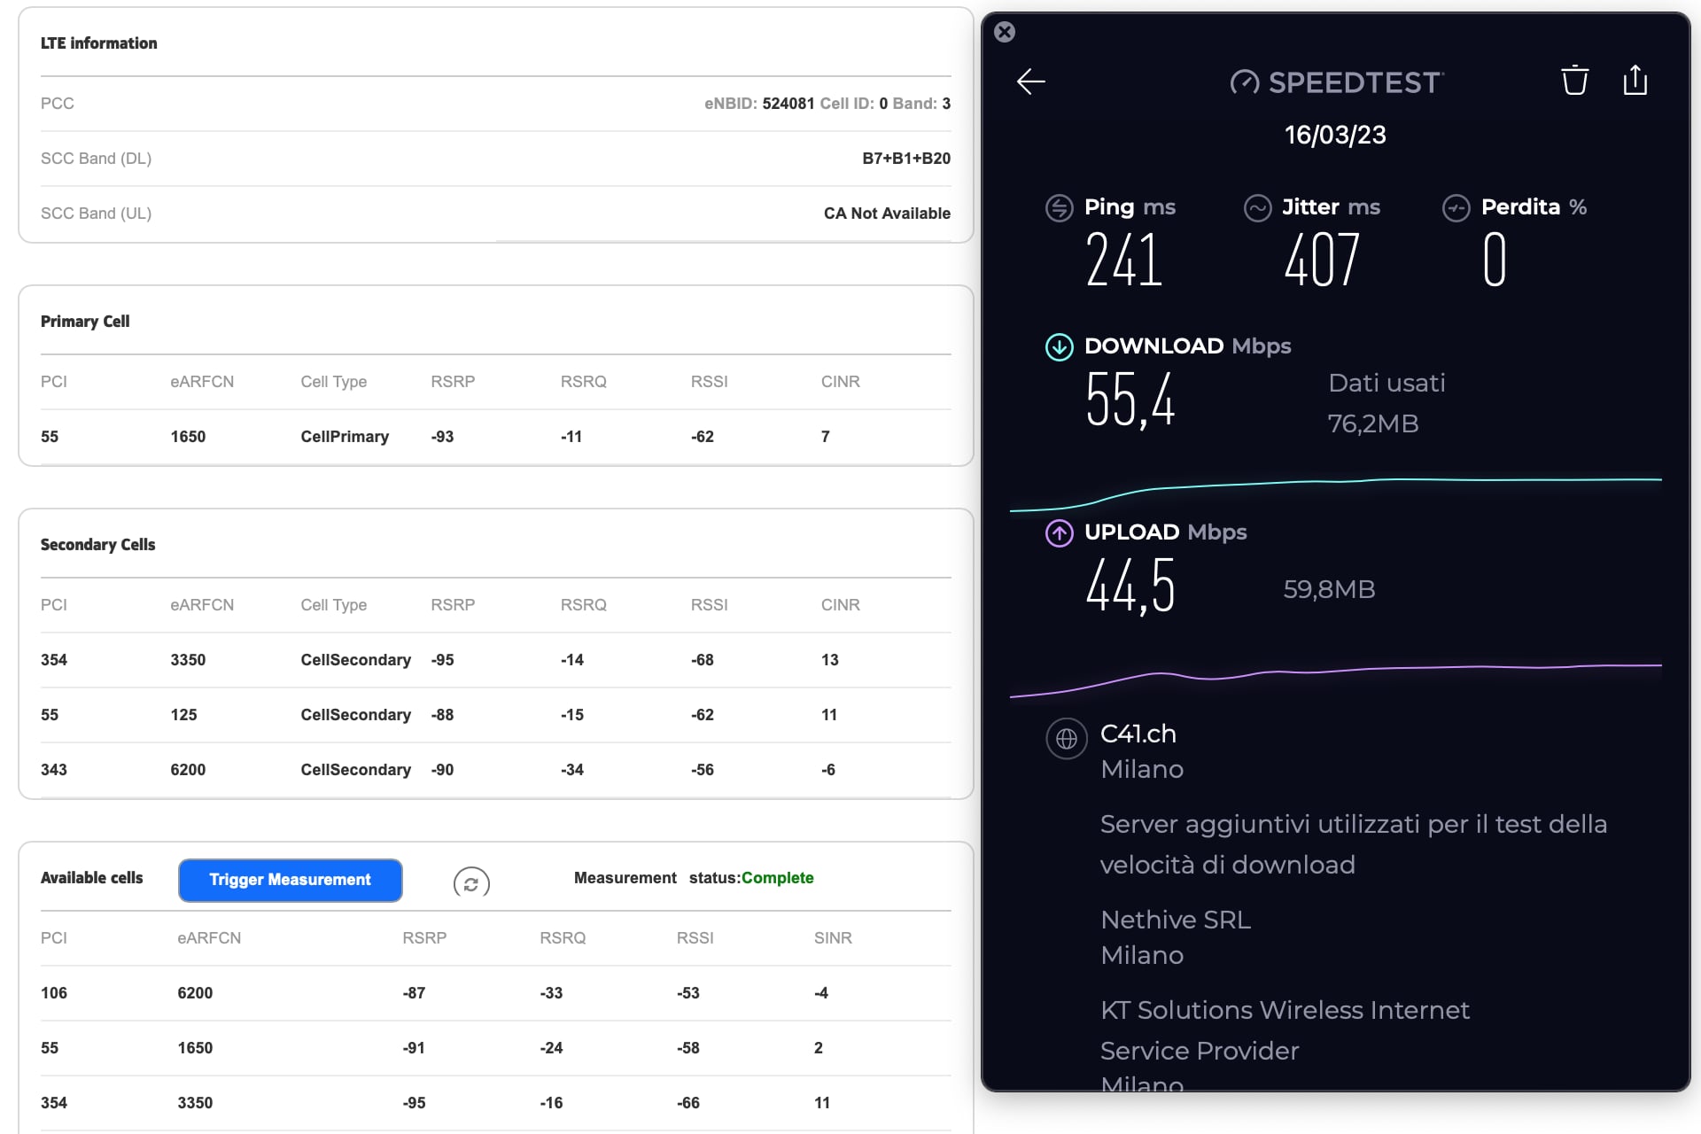
Task: Select CA Not Available text
Action: (887, 214)
